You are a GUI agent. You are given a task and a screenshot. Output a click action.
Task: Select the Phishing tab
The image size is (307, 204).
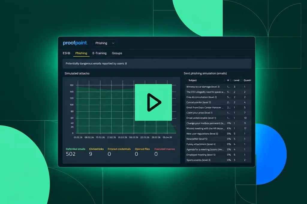coord(81,53)
